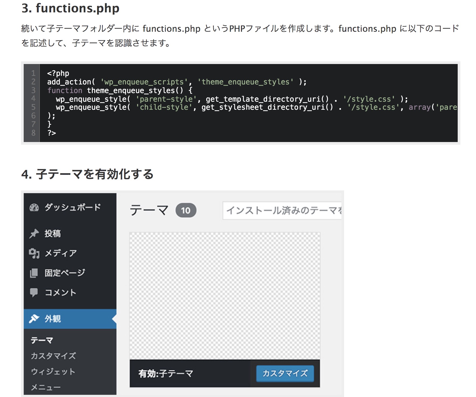Click the '4. 子テーマを有効化する' heading

point(87,174)
